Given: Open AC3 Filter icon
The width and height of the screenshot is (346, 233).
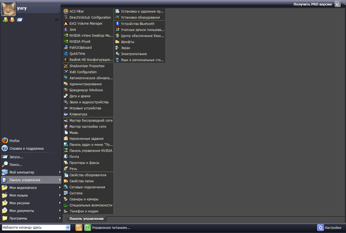Looking at the screenshot, I should pos(66,12).
